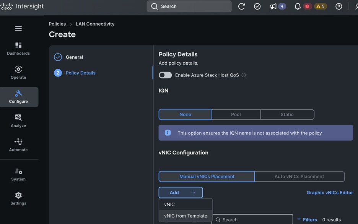Viewport: 358px width, 224px height.
Task: Click the announcements count badge 4
Action: coord(282,6)
